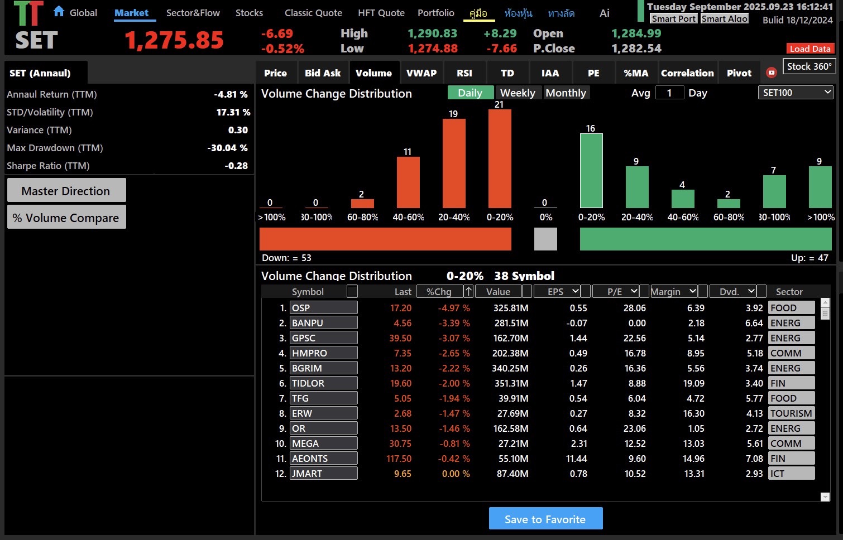
Task: Click the Master Direction button
Action: point(66,191)
